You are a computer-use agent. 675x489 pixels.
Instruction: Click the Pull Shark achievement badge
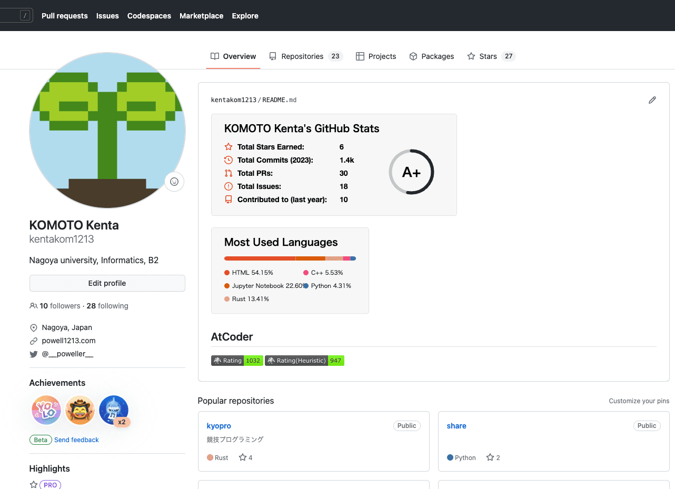114,410
